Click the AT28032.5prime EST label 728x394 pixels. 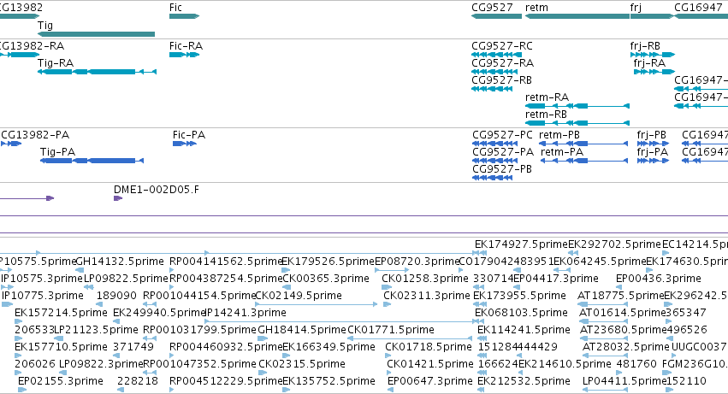[x=626, y=347]
